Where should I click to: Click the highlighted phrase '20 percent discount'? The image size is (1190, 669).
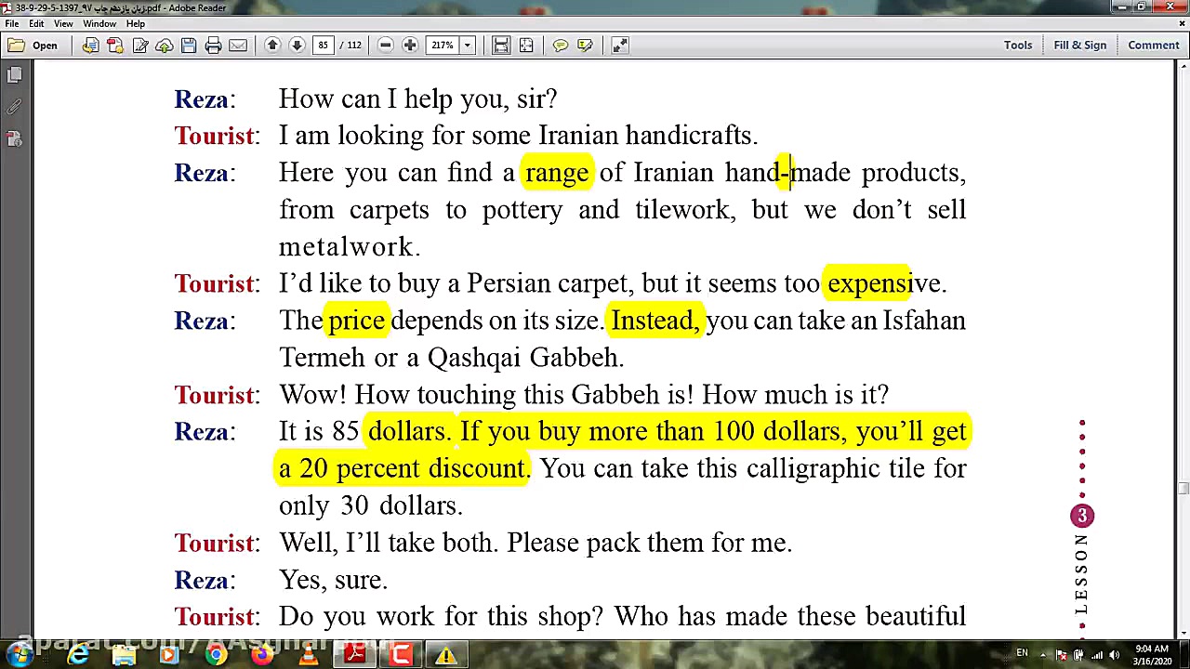(x=414, y=468)
